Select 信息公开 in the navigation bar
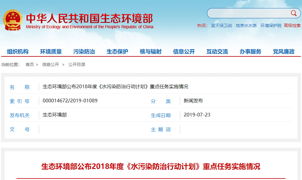This screenshot has height=180, width=302. pyautogui.click(x=184, y=52)
